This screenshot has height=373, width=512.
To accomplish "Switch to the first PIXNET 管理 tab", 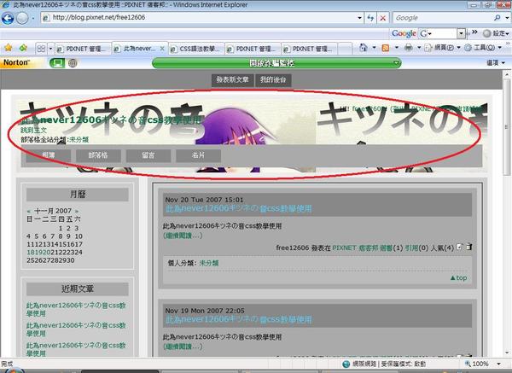I will coord(82,49).
